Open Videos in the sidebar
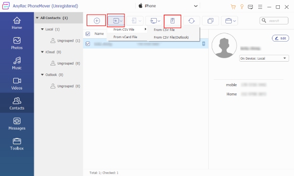 (x=17, y=84)
